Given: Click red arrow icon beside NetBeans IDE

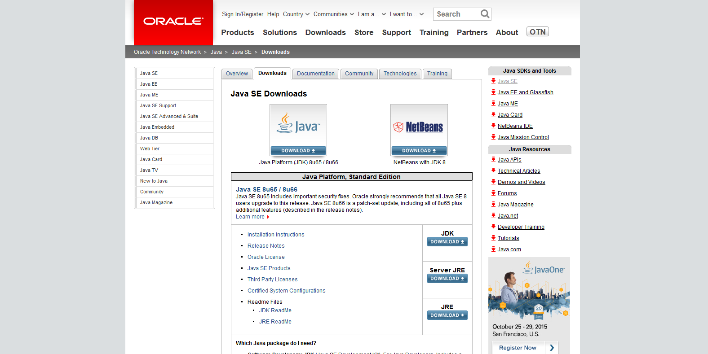Looking at the screenshot, I should [493, 126].
